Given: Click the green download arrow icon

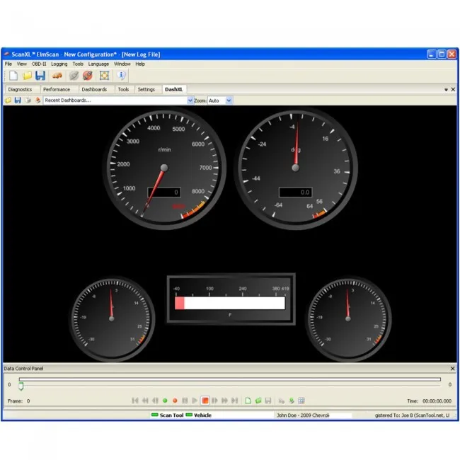Looking at the screenshot, I should tap(292, 401).
